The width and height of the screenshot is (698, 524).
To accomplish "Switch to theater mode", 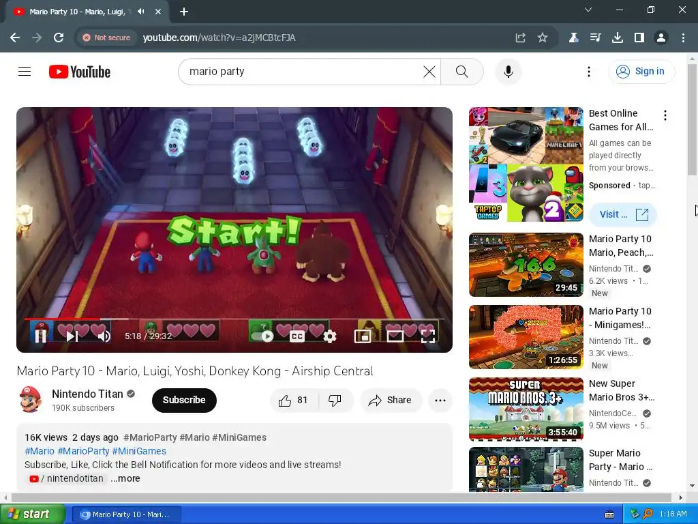I will [395, 336].
